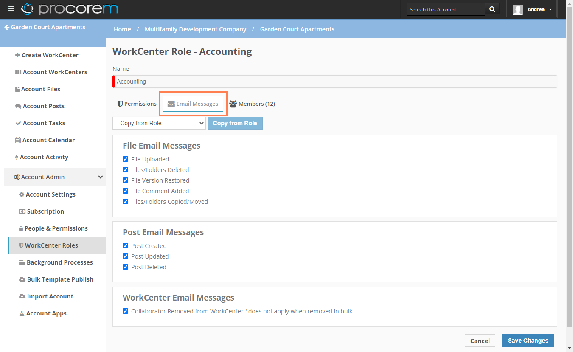Click the envelope icon on Email Messages tab

tap(171, 104)
